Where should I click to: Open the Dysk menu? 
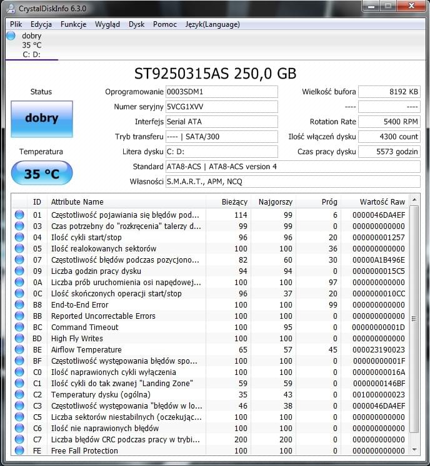point(136,24)
